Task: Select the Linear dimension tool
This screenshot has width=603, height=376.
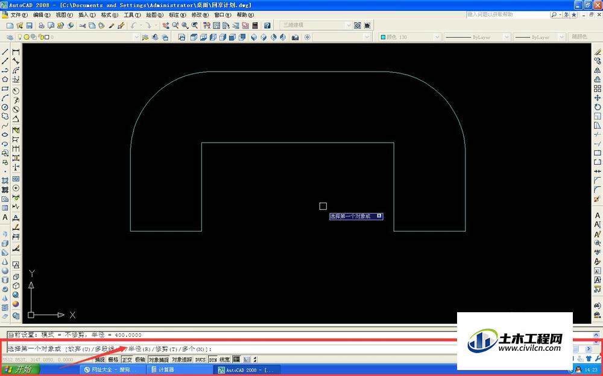Action: pyautogui.click(x=16, y=51)
